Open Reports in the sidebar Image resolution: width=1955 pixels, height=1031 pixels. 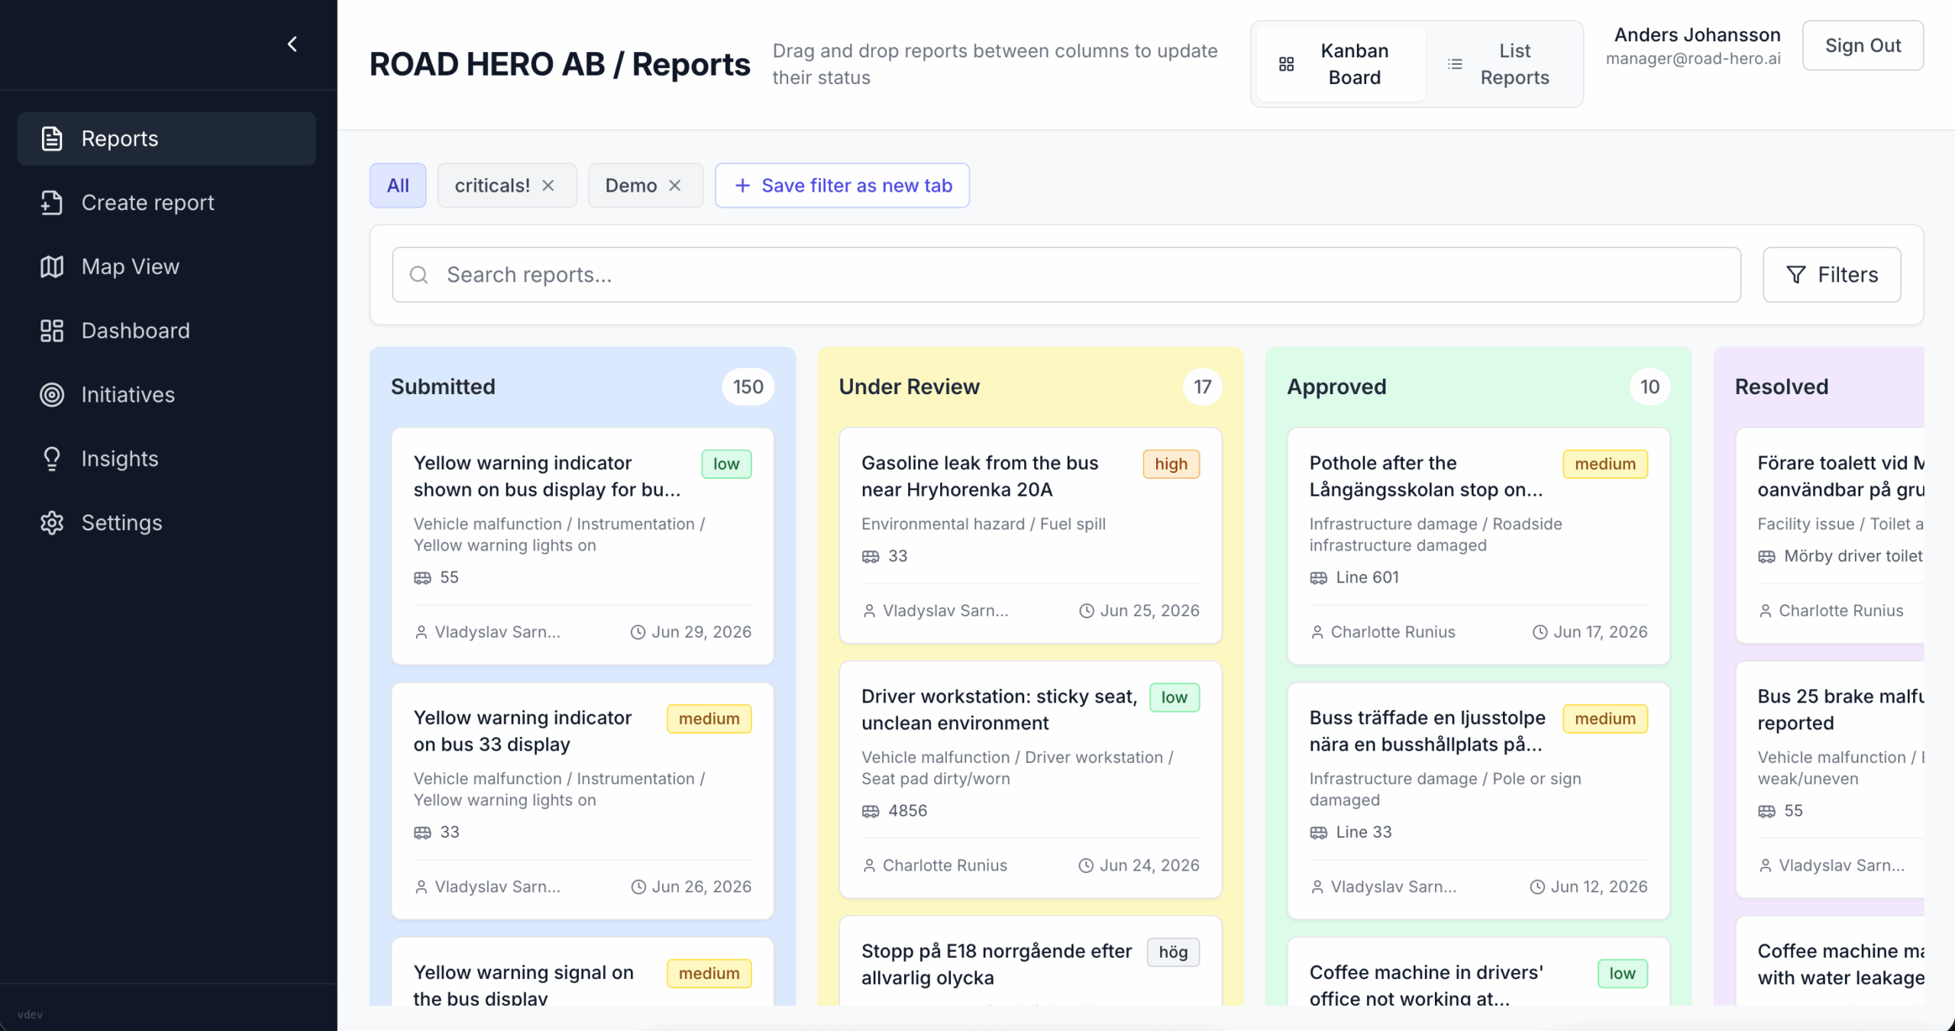tap(166, 138)
